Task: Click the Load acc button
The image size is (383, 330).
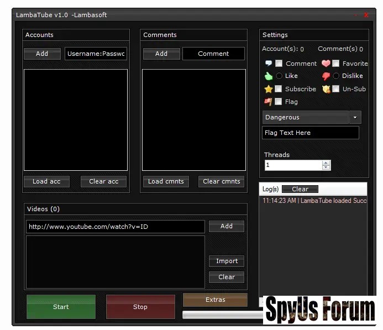Action: [x=46, y=181]
